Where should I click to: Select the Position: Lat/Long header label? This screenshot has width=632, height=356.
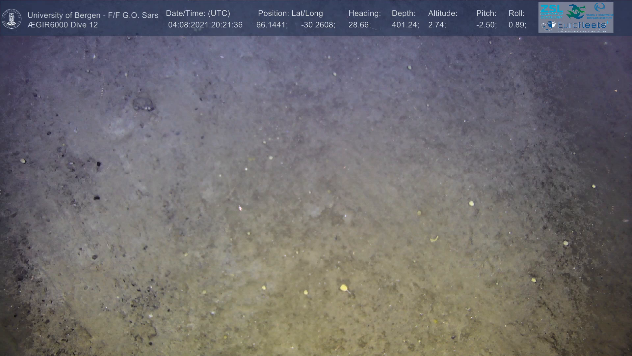tap(290, 13)
